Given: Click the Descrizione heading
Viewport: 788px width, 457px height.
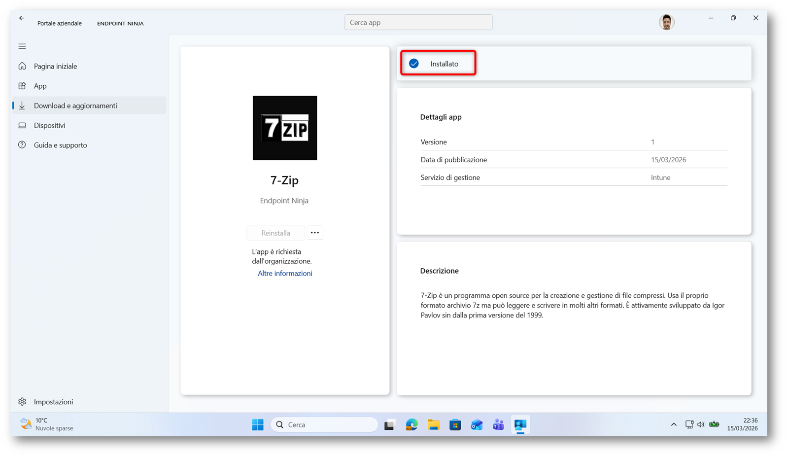Looking at the screenshot, I should (439, 271).
